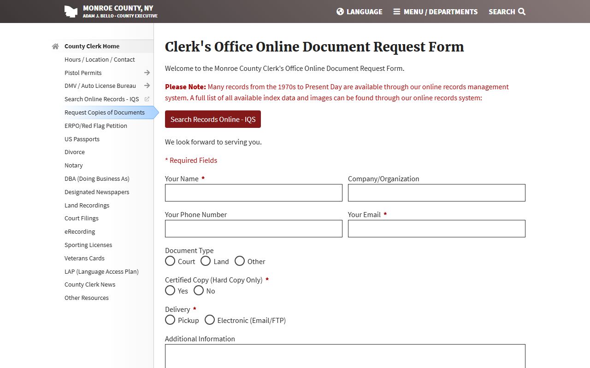Viewport: 590px width, 368px height.
Task: Open ERPO/Red Flag Petition page
Action: (x=96, y=126)
